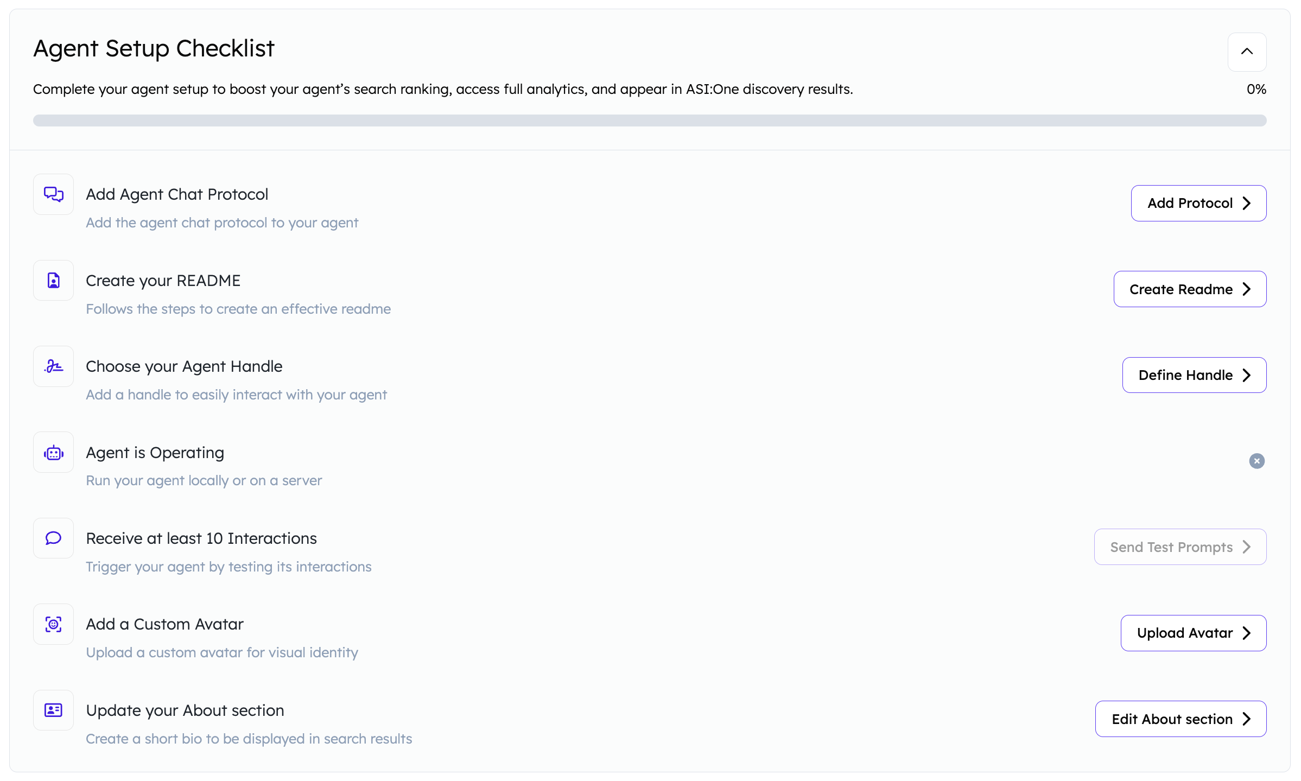Image resolution: width=1301 pixels, height=781 pixels.
Task: Click the signature icon beside Choose your Agent Handle
Action: [53, 366]
